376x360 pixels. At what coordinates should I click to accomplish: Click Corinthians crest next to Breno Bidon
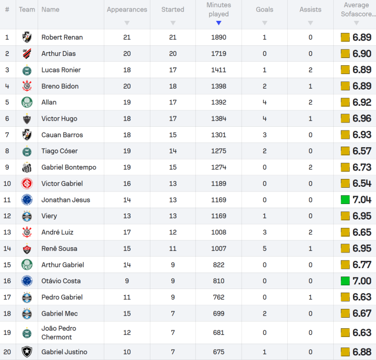click(27, 86)
